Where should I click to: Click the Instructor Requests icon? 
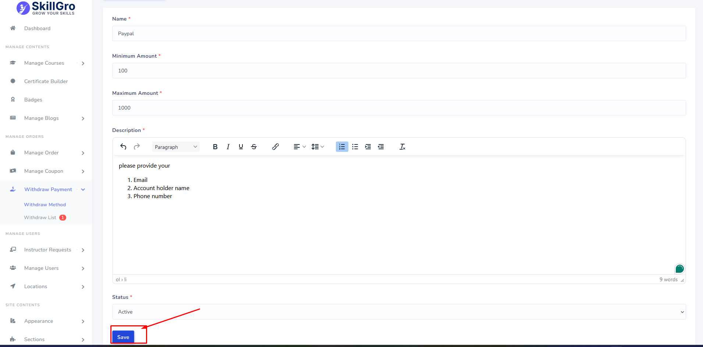tap(13, 249)
